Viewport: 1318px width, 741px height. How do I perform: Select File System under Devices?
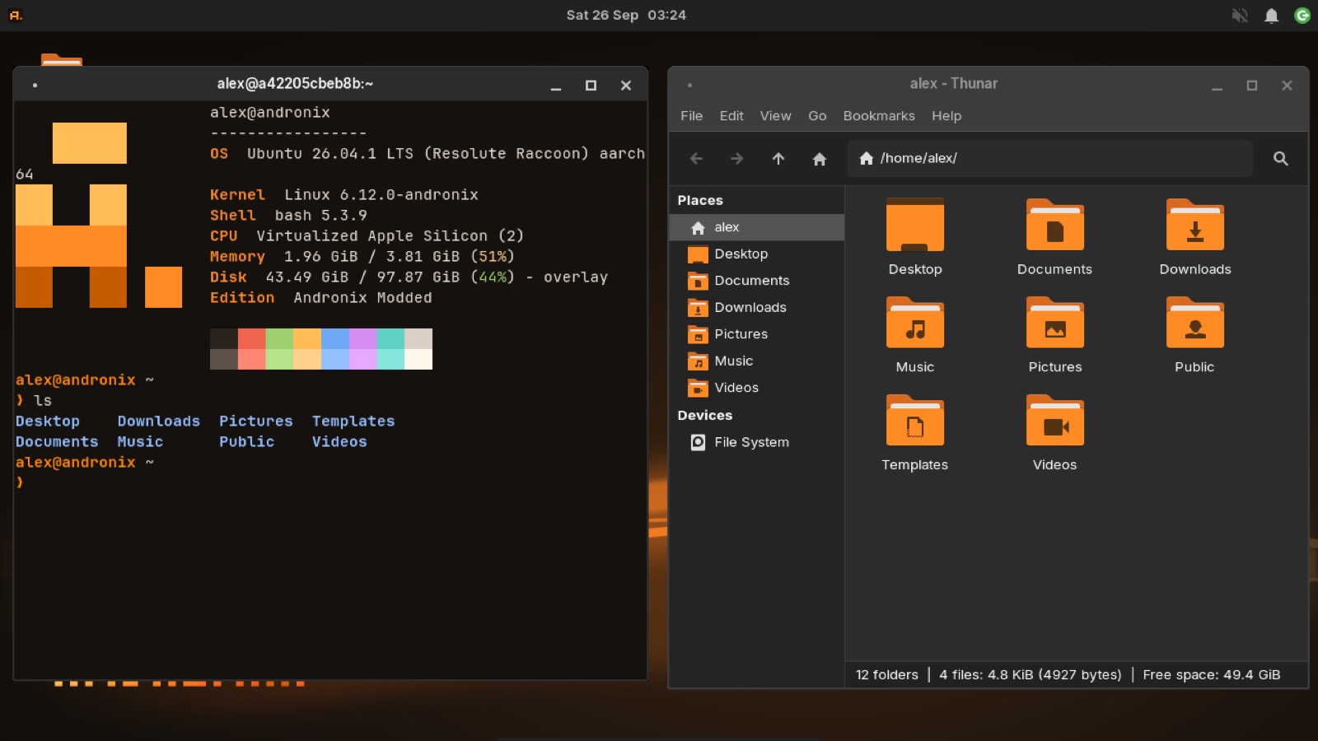click(x=757, y=442)
